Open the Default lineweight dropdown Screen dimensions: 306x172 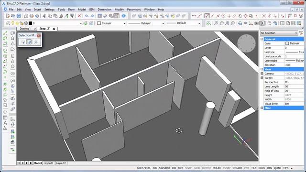point(199,23)
